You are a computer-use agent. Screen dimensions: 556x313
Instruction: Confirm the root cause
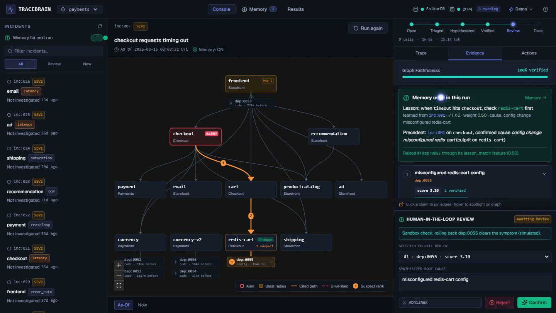[x=534, y=303]
